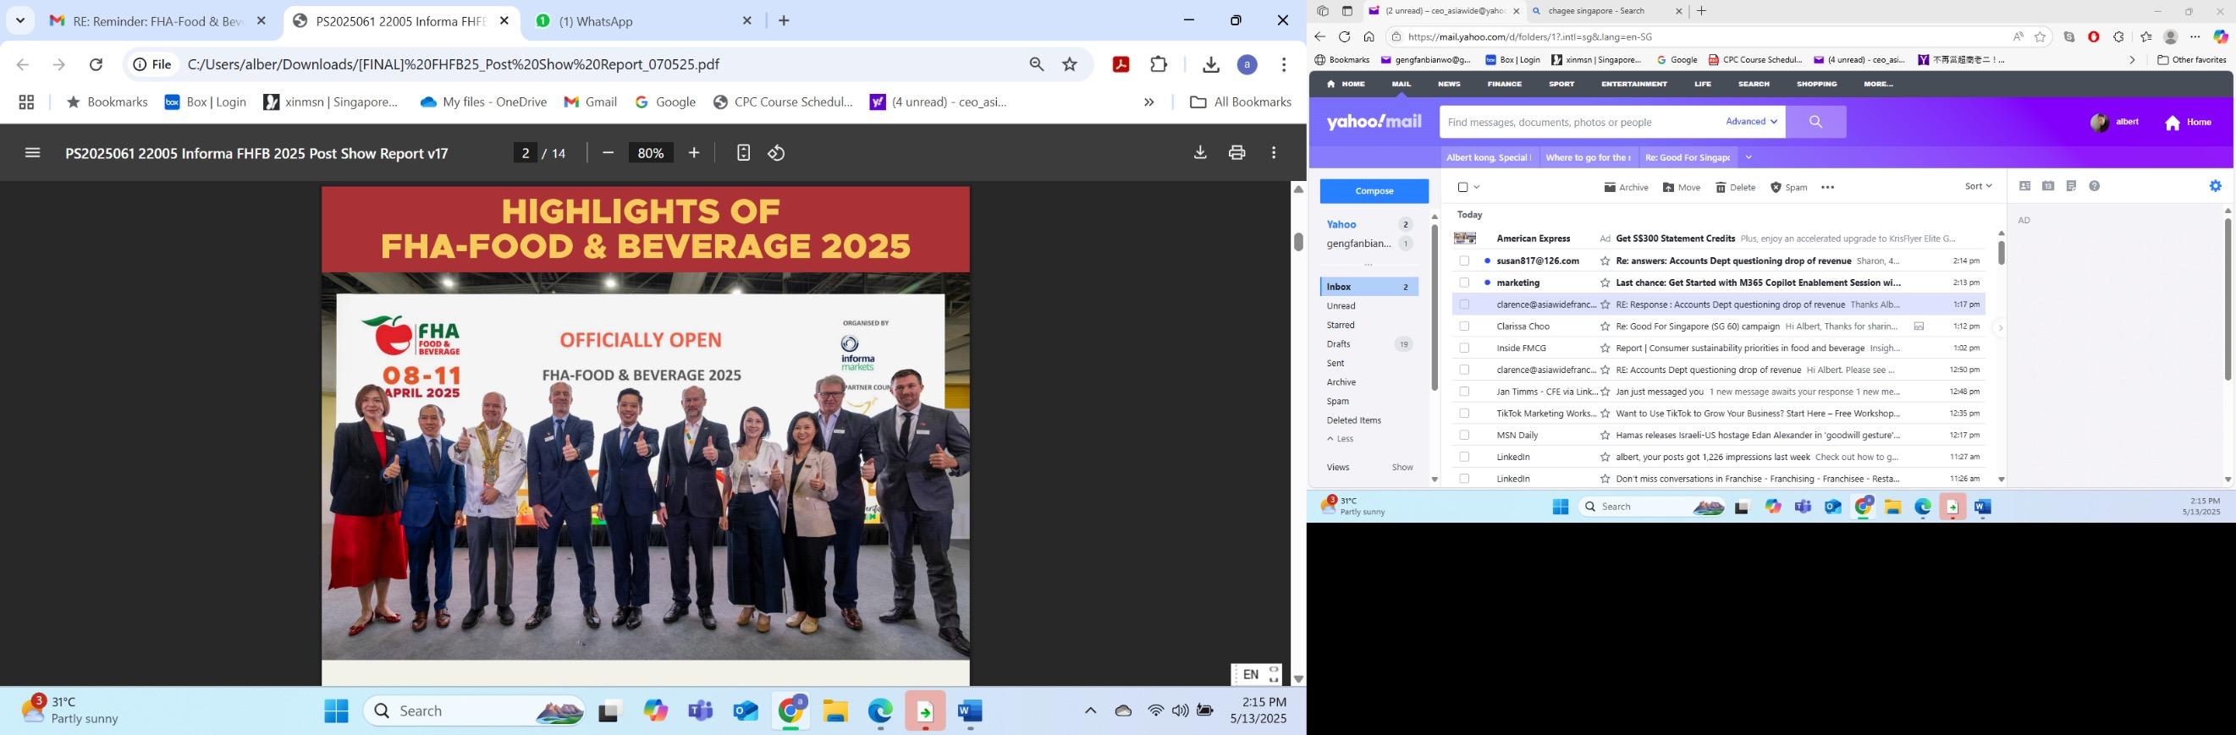Show more Chrome bookmarks via double chevron
The width and height of the screenshot is (2236, 735).
pos(1148,102)
